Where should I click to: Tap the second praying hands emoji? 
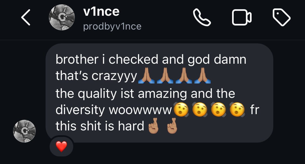coord(165,75)
